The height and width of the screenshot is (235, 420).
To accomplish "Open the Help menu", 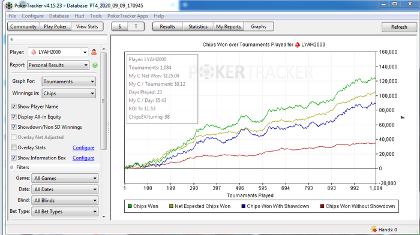I will [159, 16].
